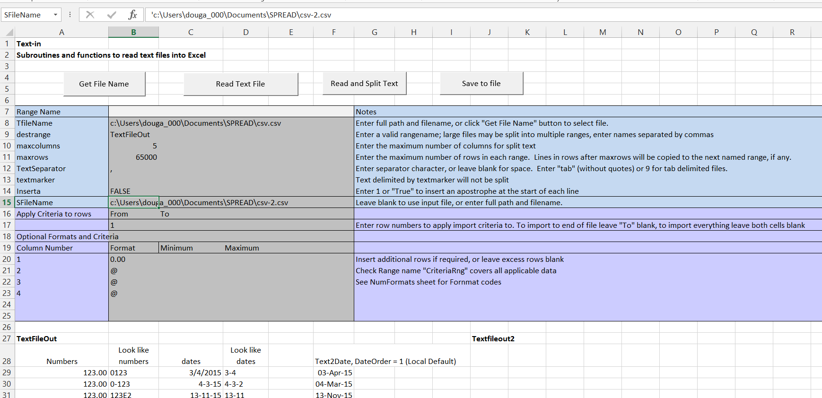Open the Insert Function (fx) dialog

pos(133,15)
